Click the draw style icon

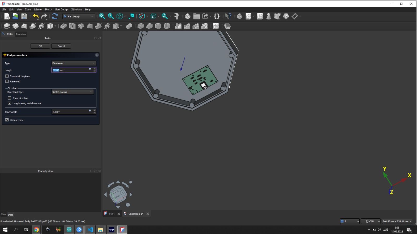coord(142,16)
